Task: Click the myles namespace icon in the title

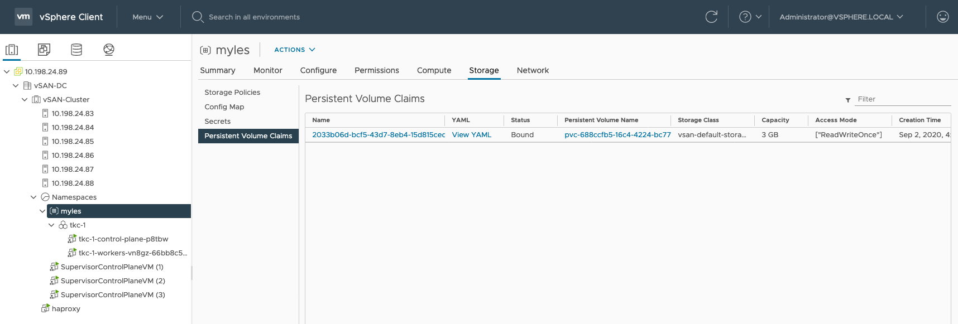Action: click(x=205, y=50)
